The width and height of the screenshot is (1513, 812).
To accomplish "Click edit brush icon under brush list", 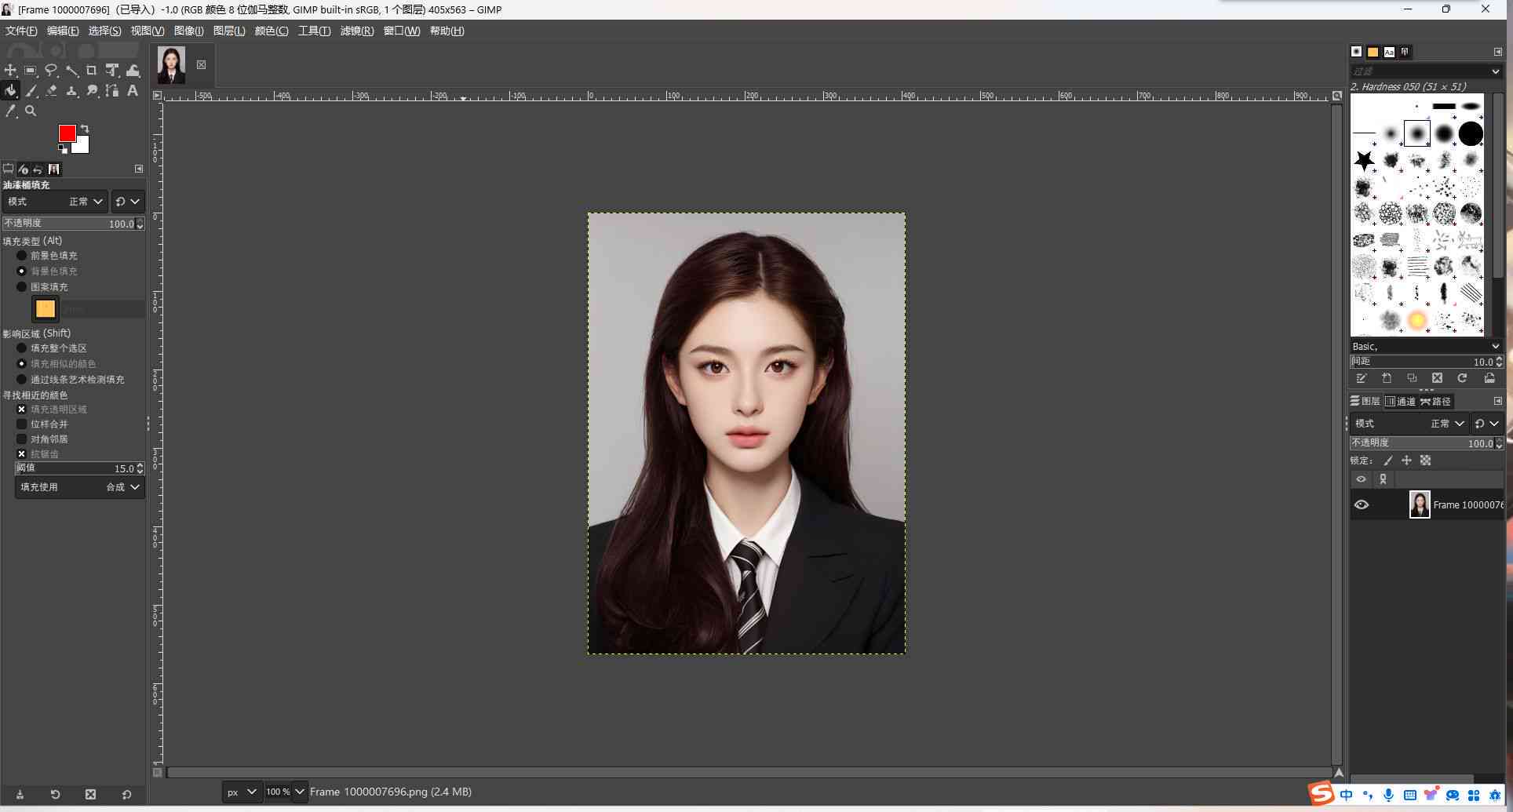I will pyautogui.click(x=1362, y=378).
